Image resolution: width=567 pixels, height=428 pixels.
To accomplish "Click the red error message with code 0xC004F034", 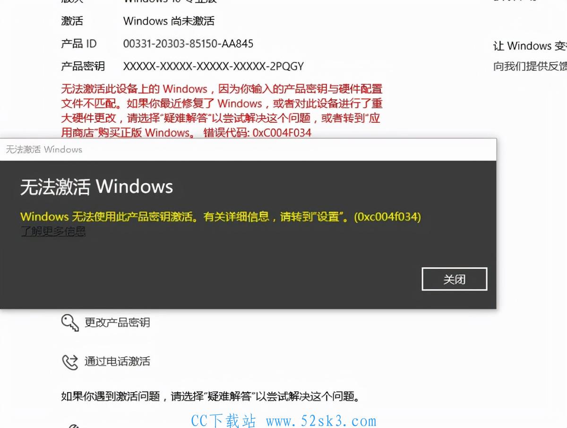I will click(x=222, y=111).
